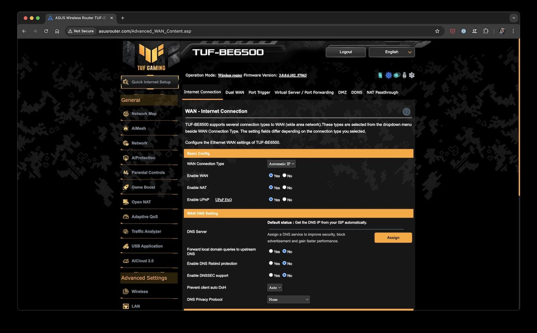The height and width of the screenshot is (333, 537).
Task: Click the firmware version 3.0.0.6.102_57063 link
Action: (x=293, y=75)
